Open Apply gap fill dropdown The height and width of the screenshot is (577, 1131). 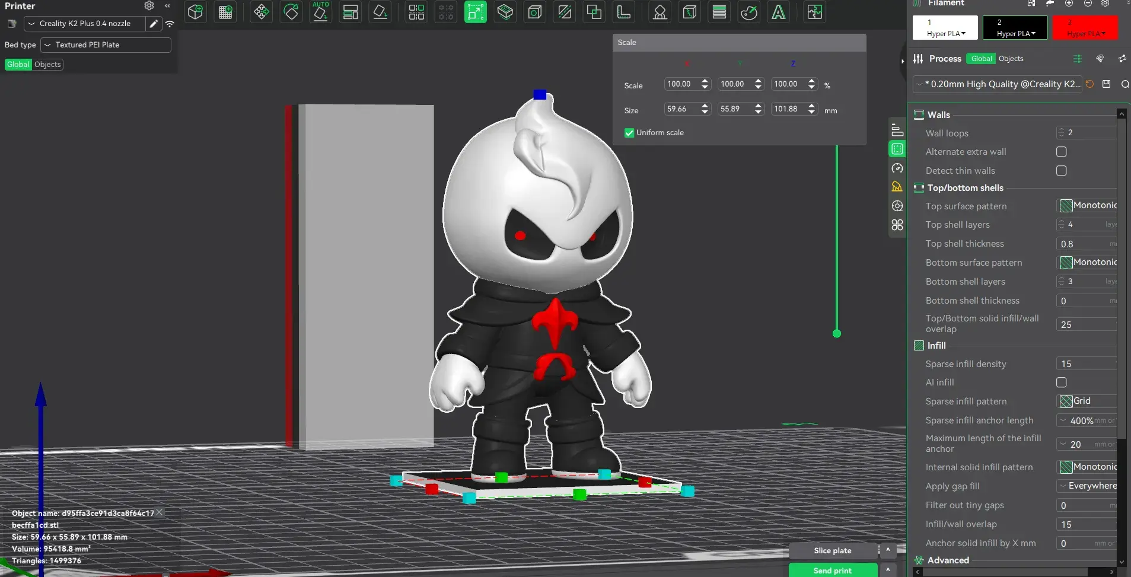click(x=1087, y=486)
